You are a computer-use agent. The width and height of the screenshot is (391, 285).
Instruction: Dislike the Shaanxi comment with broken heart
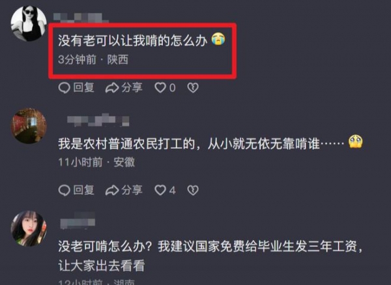(193, 88)
